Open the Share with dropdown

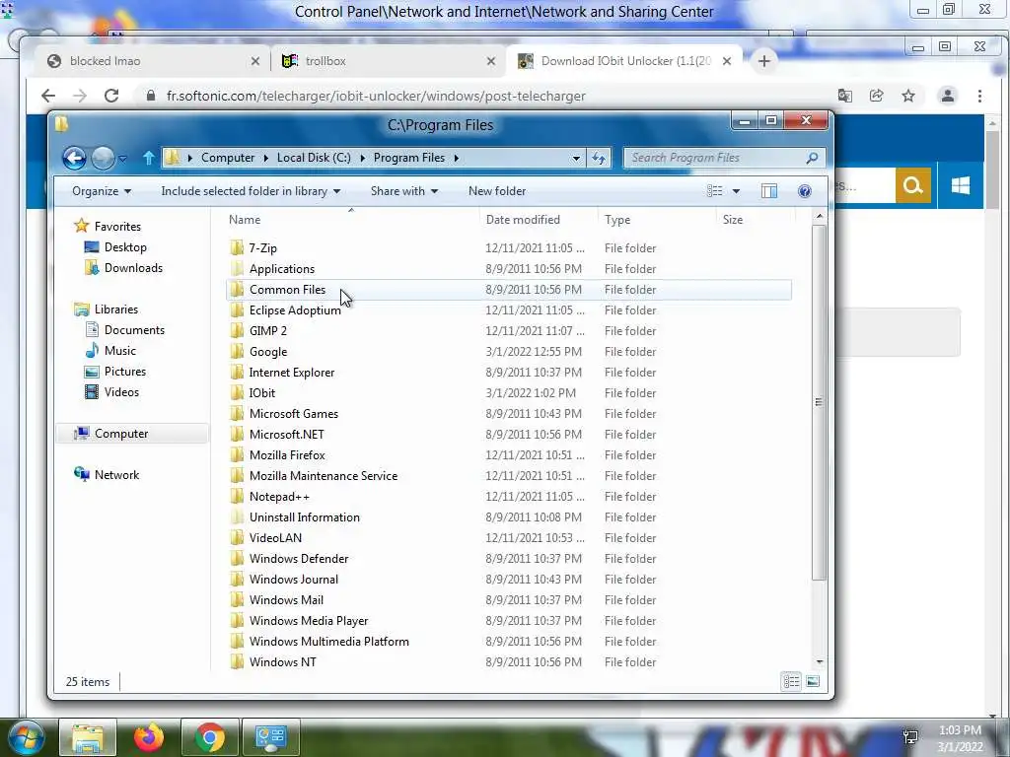[x=403, y=191]
